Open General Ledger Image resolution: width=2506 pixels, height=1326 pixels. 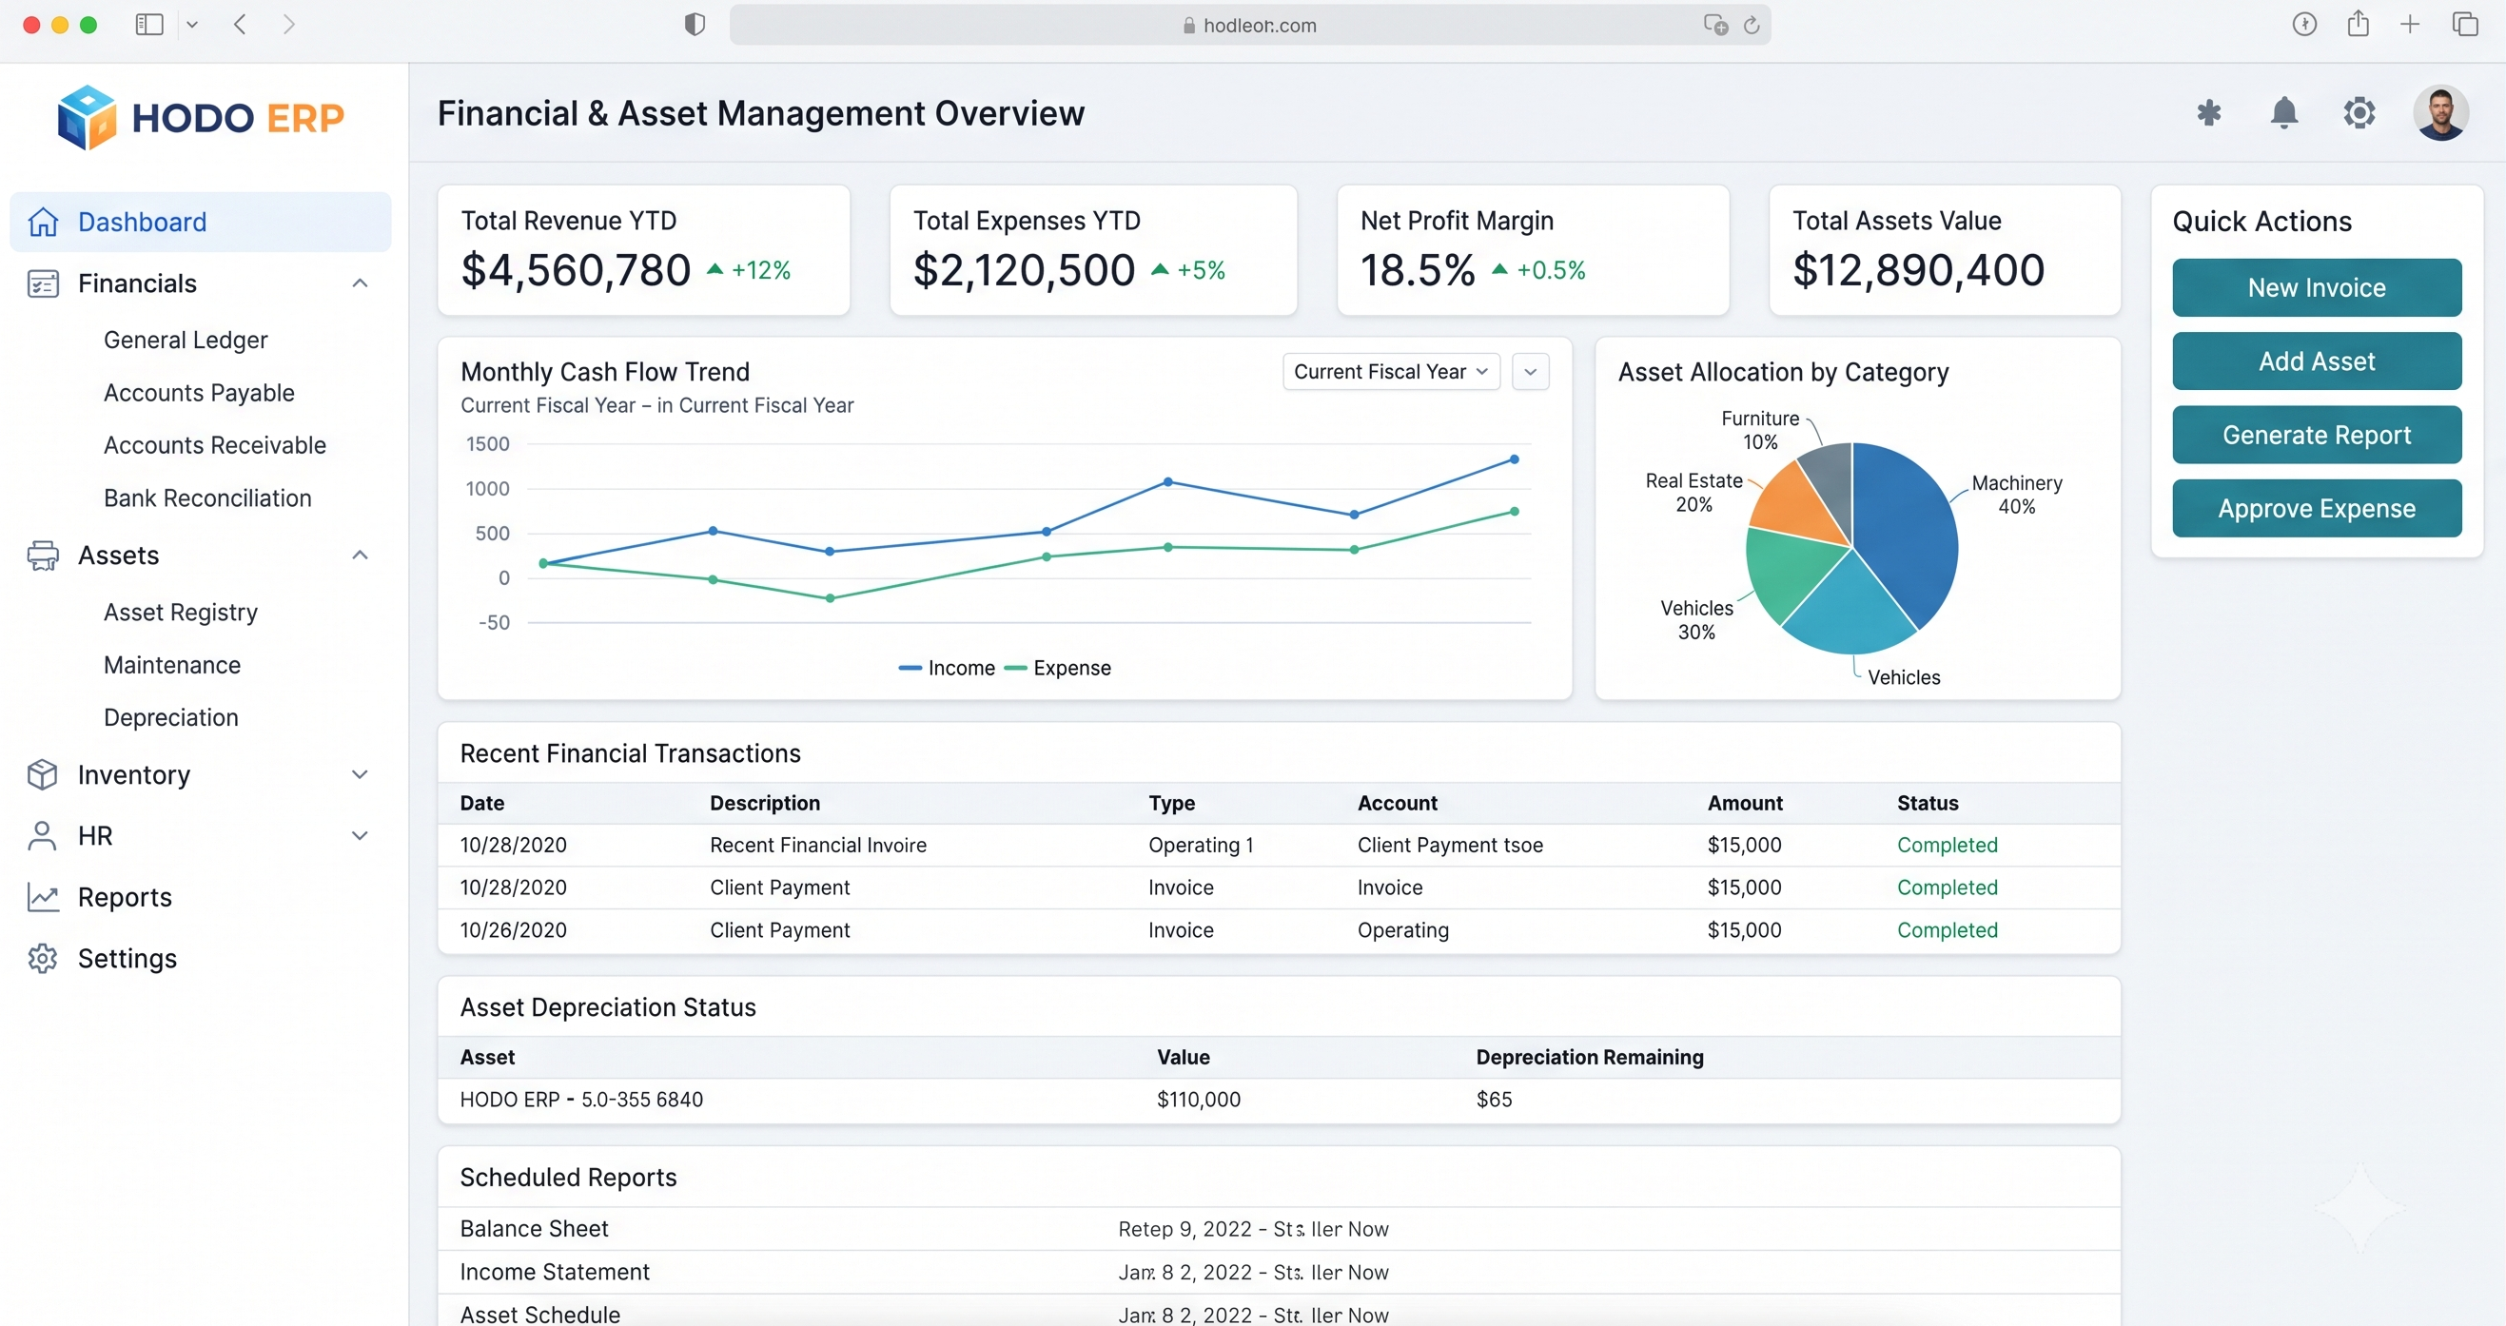pyautogui.click(x=186, y=340)
